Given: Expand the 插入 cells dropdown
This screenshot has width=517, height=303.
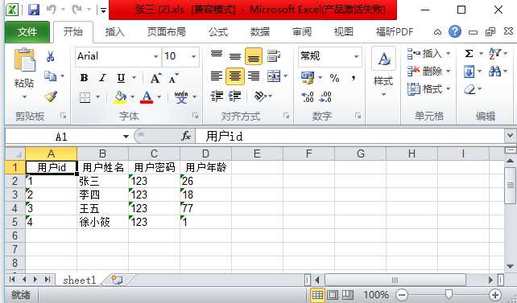Looking at the screenshot, I should pyautogui.click(x=448, y=53).
